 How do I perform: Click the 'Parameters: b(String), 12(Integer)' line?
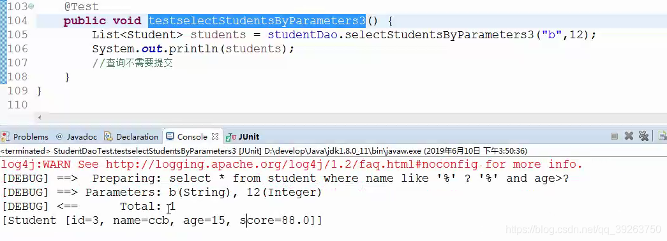click(x=161, y=193)
